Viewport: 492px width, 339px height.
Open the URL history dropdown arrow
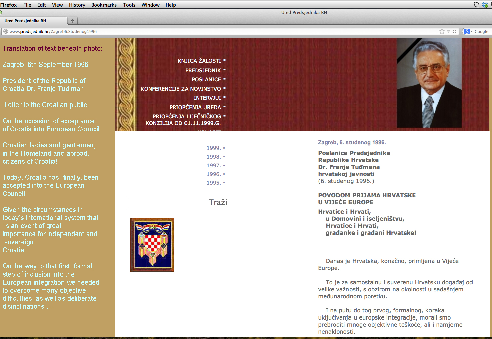(x=448, y=31)
